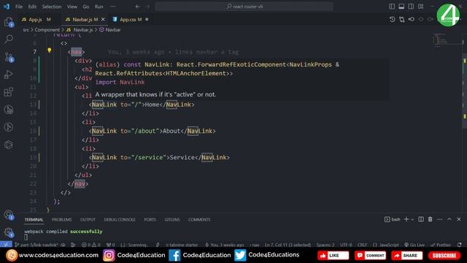
Task: Click the 'You, 3 weeks ago' blame status item
Action: tap(225, 245)
